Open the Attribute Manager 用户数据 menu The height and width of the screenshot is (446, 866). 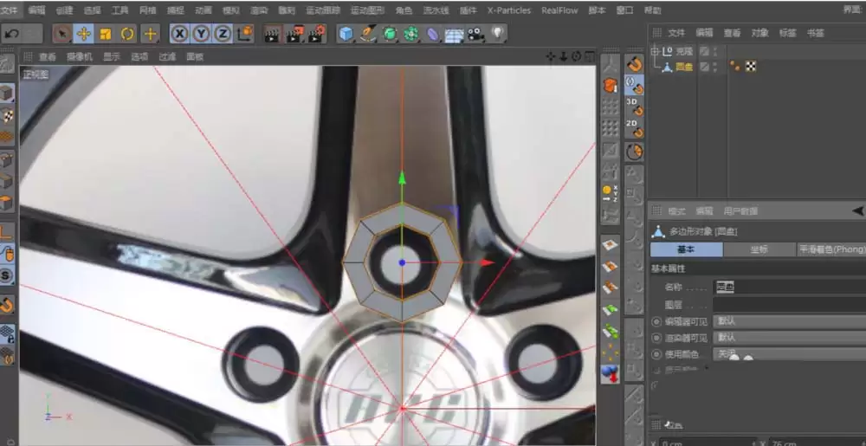coord(740,210)
